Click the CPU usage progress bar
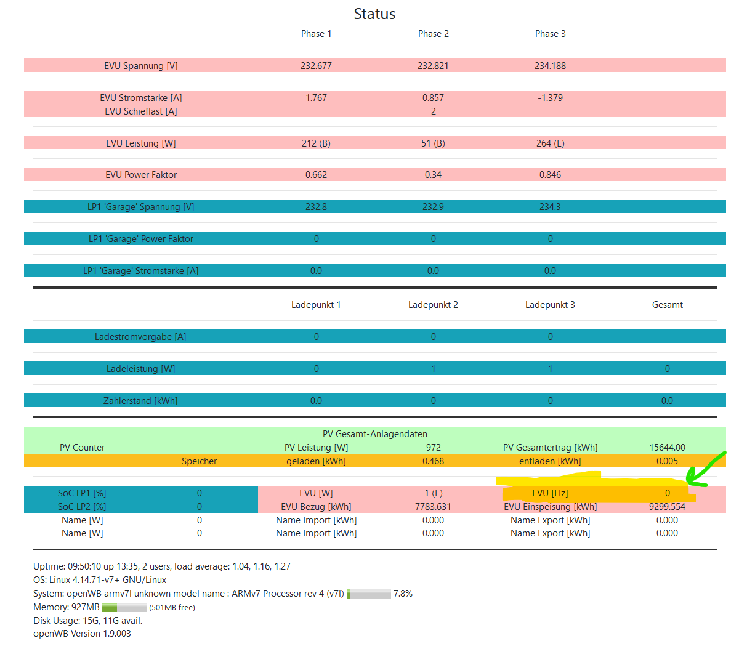 coord(369,594)
